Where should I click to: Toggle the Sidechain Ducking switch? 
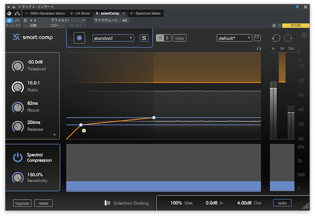click(x=107, y=203)
